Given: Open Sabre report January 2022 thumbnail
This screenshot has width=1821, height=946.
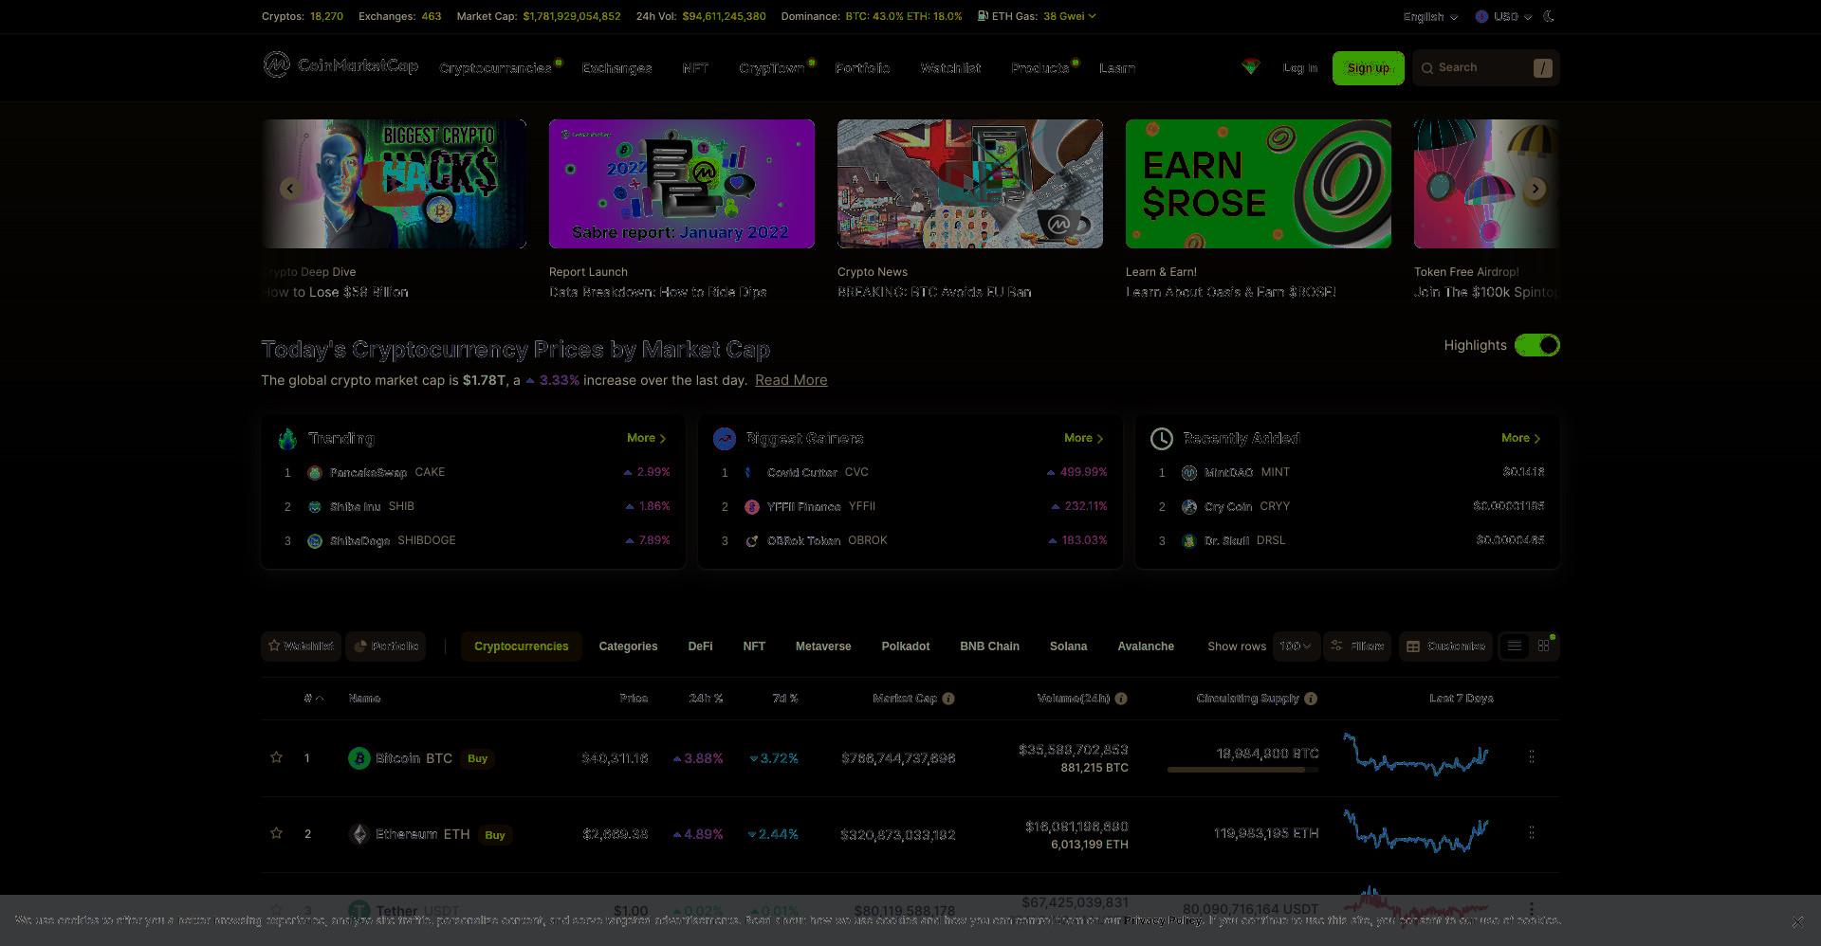Looking at the screenshot, I should 681,184.
